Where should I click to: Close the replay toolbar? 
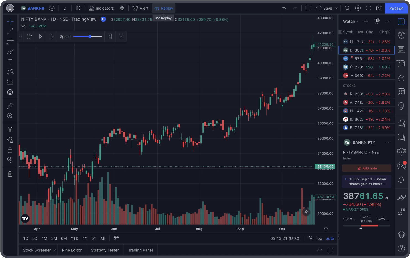click(x=121, y=36)
